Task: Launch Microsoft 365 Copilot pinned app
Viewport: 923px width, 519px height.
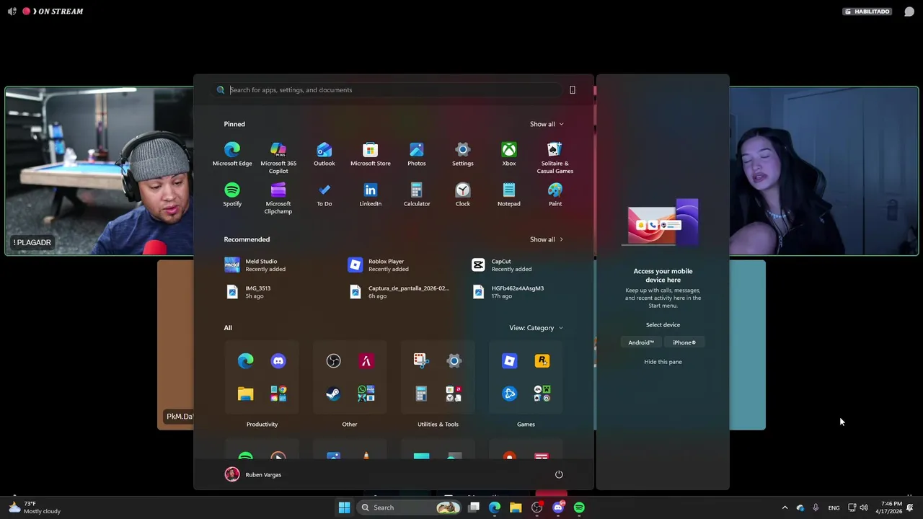Action: pos(278,158)
